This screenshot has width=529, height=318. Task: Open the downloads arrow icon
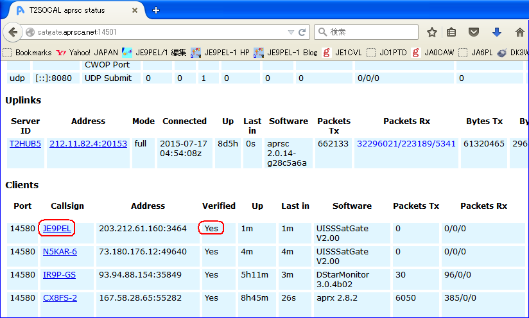tap(497, 32)
